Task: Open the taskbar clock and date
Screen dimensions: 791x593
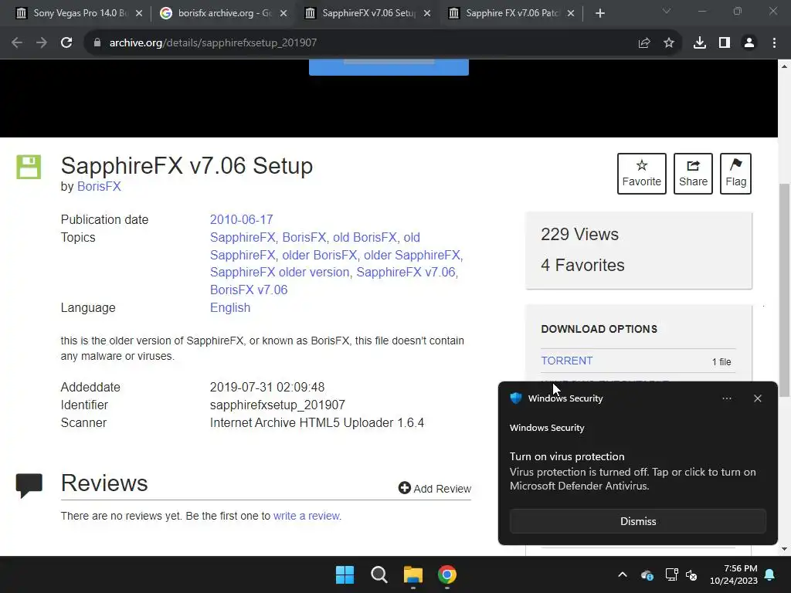Action: pos(734,574)
